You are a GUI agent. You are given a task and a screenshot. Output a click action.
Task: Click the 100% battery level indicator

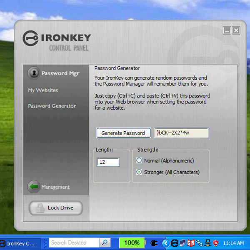(x=132, y=243)
